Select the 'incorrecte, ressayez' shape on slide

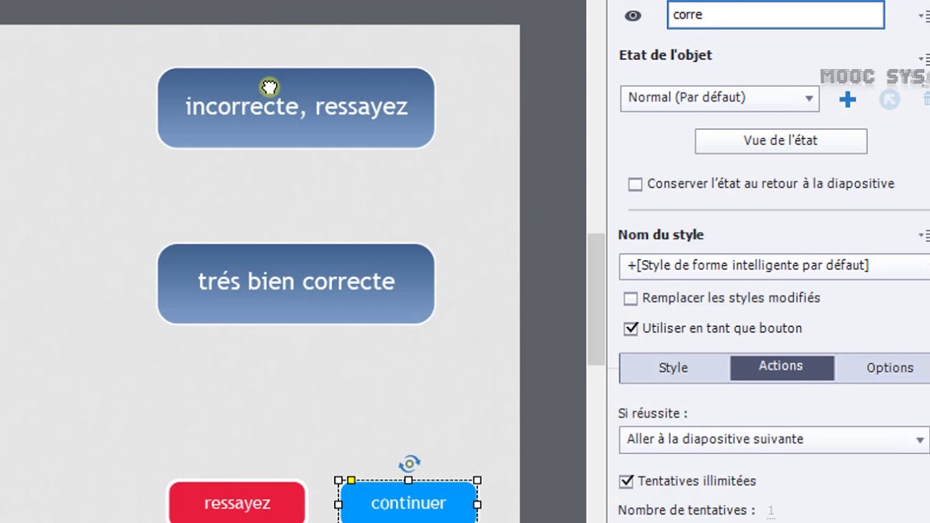(296, 108)
